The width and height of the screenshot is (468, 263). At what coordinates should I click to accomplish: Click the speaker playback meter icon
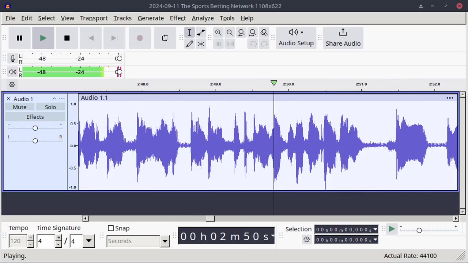point(13,72)
